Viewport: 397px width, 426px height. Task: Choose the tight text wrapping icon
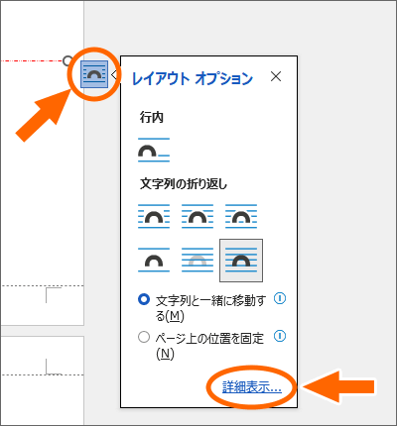(x=198, y=216)
